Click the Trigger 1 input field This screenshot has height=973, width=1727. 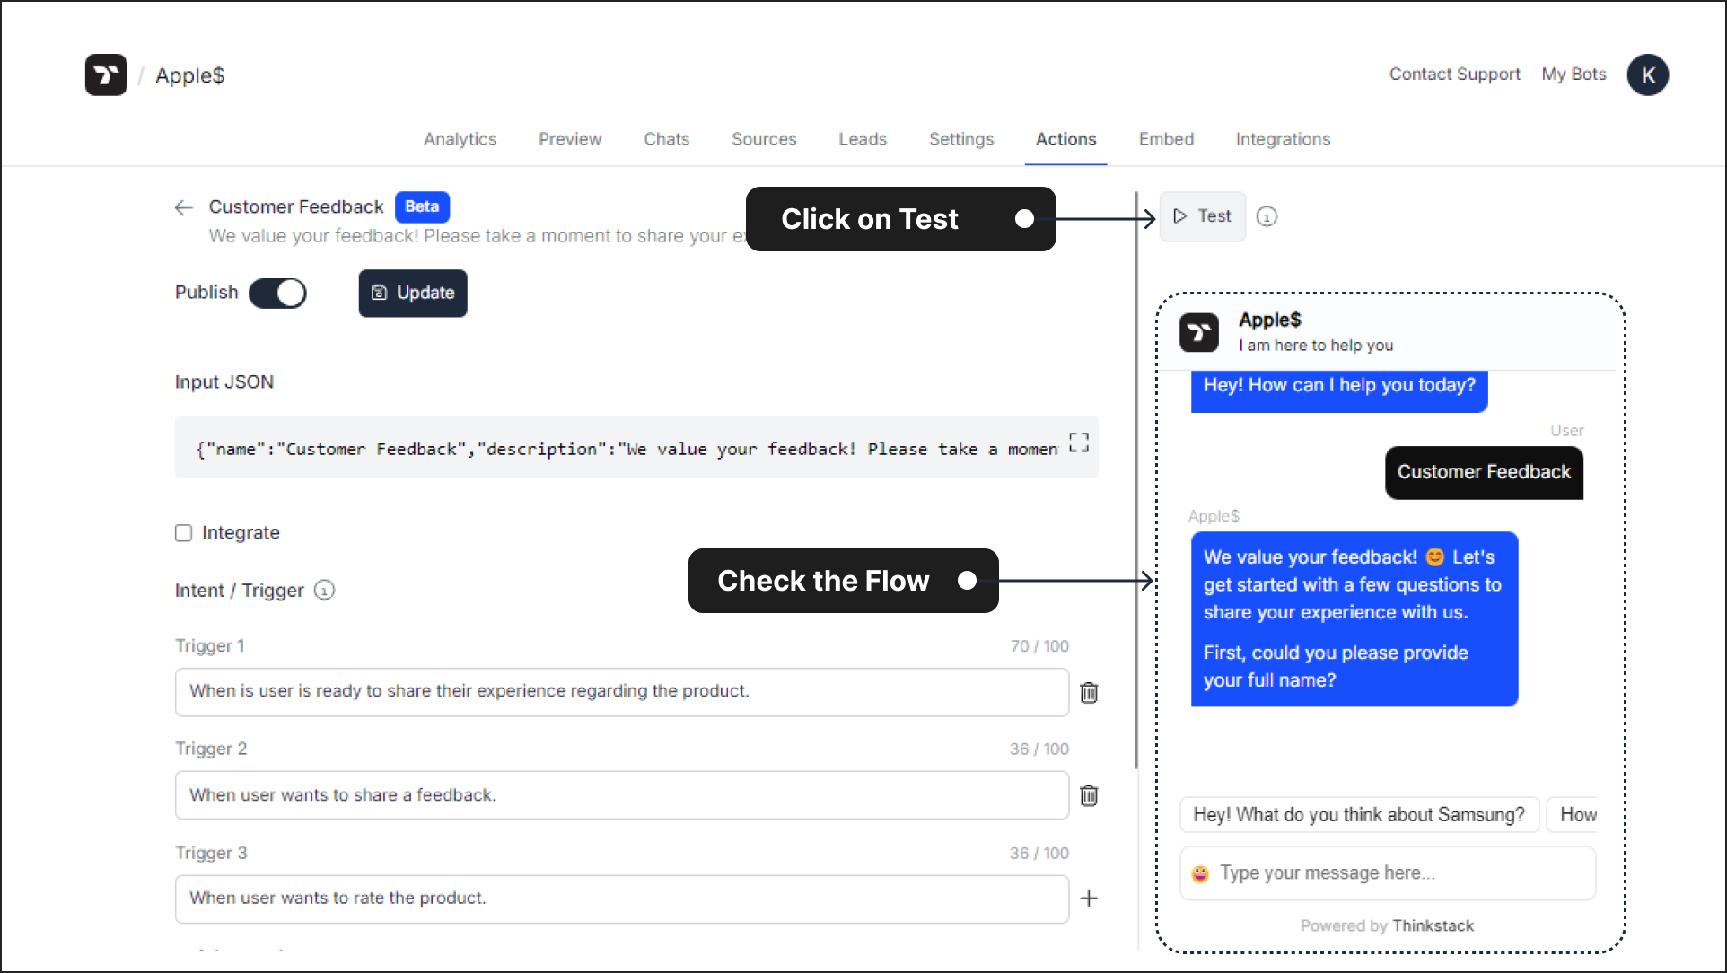(621, 690)
